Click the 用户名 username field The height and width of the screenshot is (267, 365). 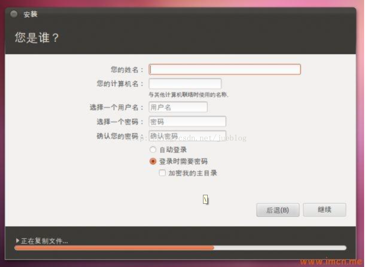[178, 107]
